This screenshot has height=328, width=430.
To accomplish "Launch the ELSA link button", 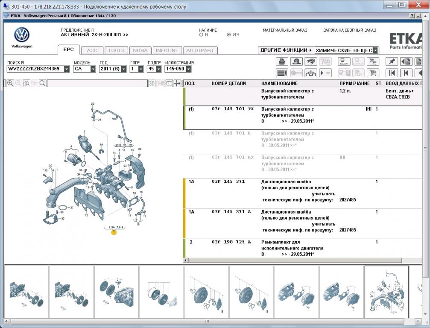I will click(x=344, y=61).
